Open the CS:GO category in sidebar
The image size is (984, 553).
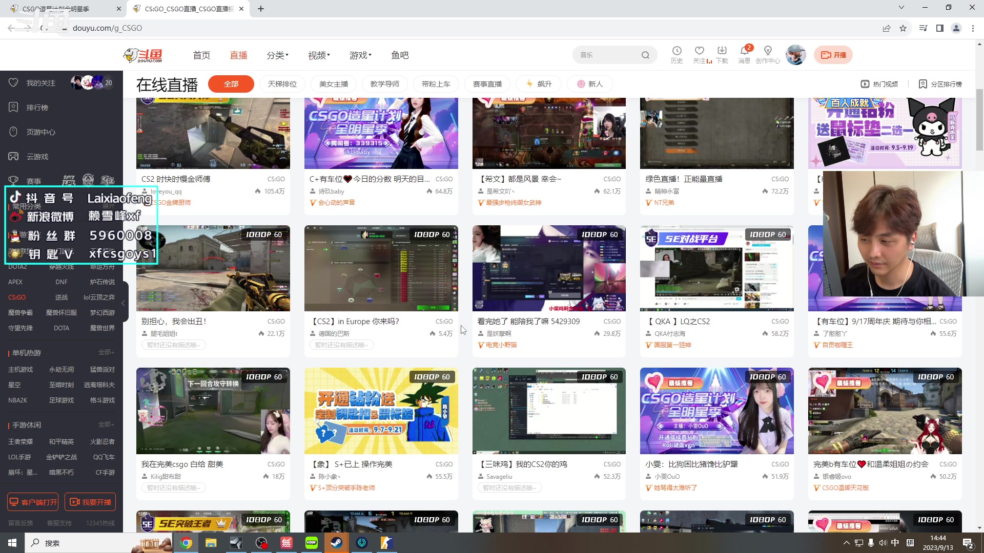[x=17, y=297]
